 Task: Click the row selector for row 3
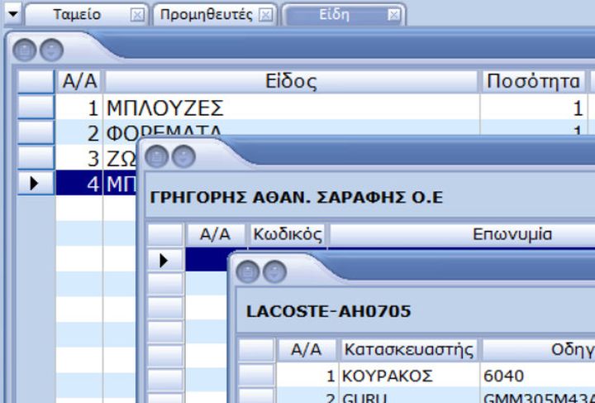coord(36,157)
